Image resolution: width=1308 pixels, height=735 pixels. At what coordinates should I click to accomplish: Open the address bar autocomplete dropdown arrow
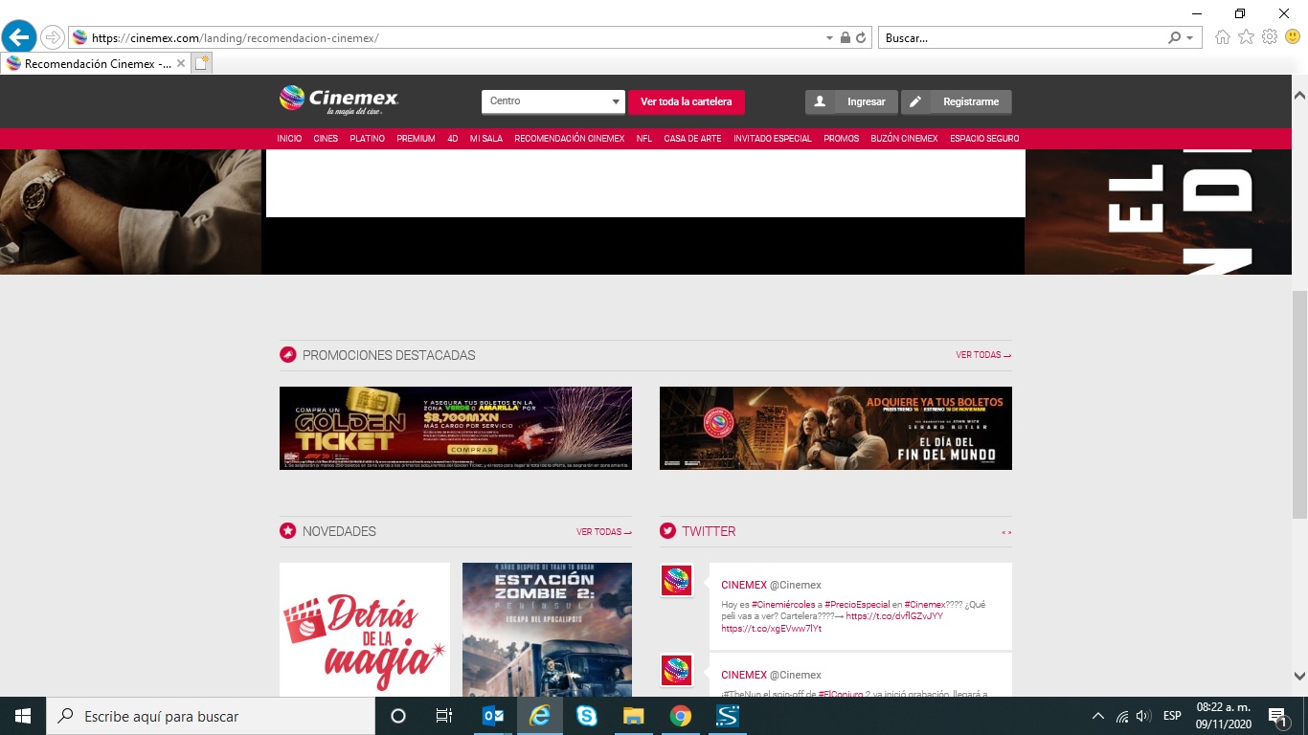click(829, 38)
